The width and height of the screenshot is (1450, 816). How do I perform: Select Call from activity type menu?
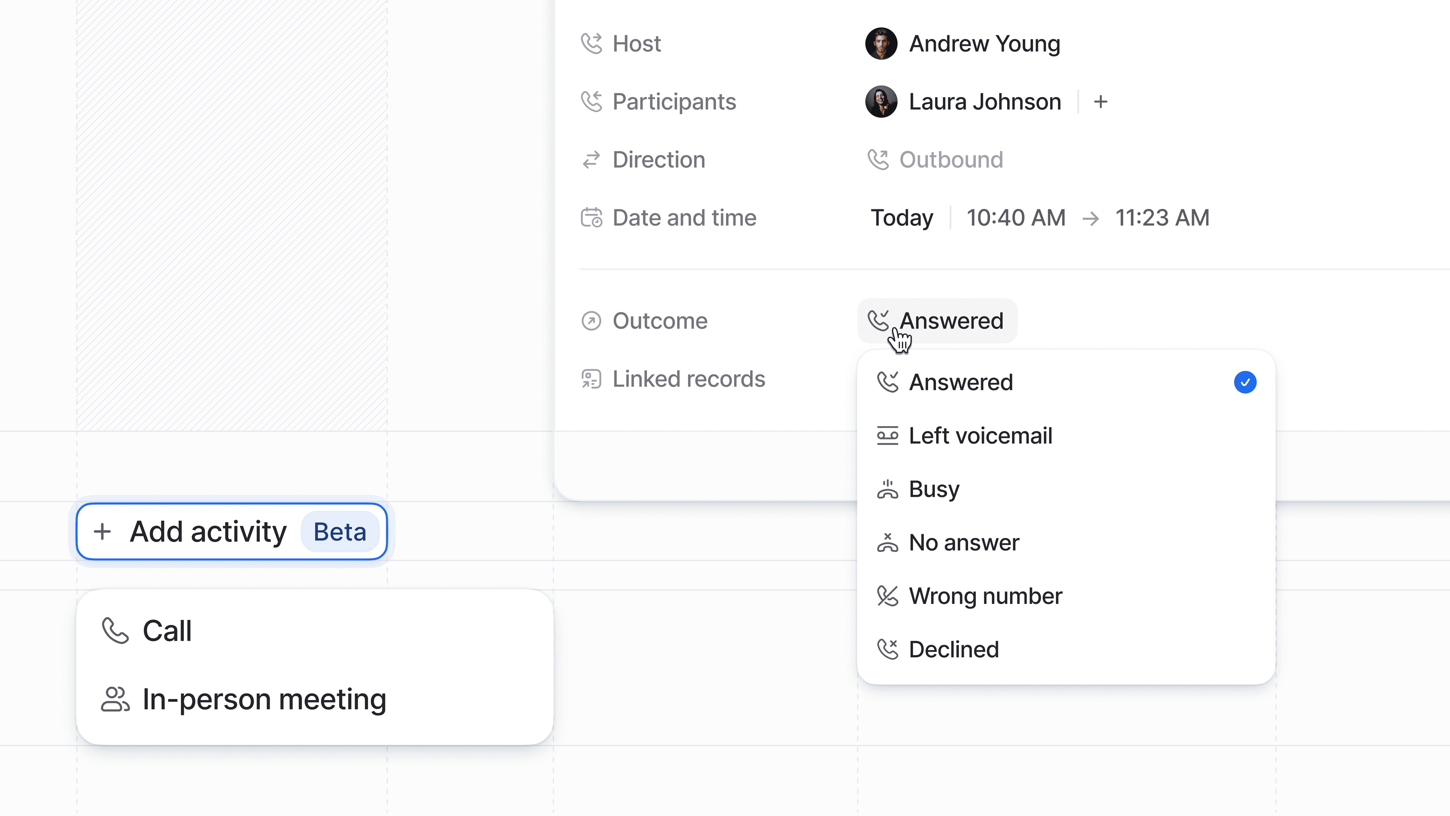pyautogui.click(x=167, y=631)
